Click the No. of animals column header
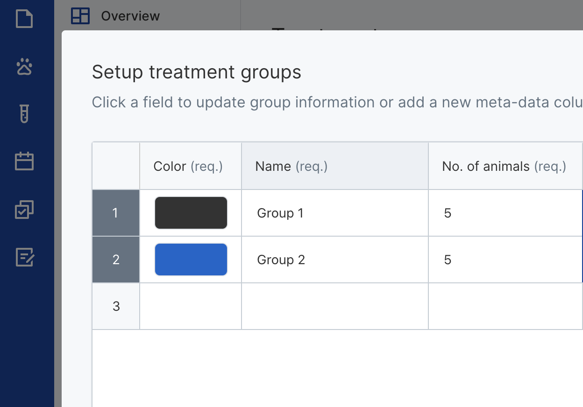 point(505,166)
